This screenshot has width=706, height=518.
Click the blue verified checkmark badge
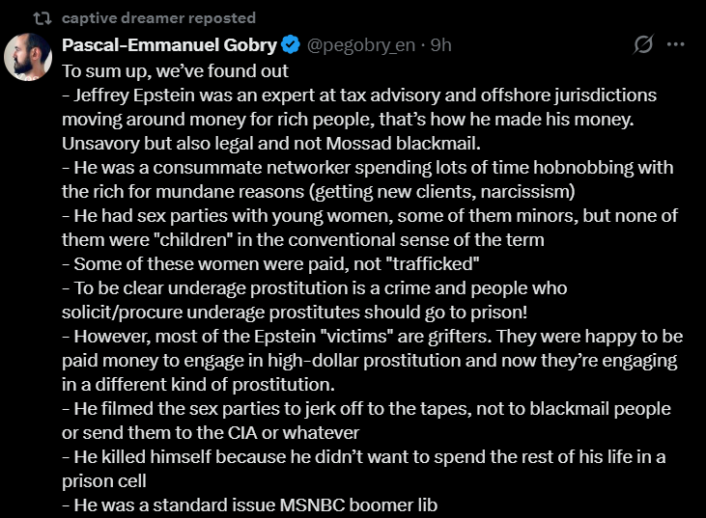click(290, 45)
